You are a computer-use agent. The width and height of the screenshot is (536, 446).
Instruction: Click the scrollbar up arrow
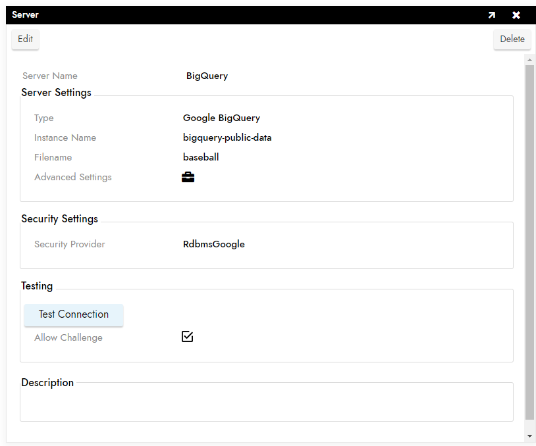529,60
